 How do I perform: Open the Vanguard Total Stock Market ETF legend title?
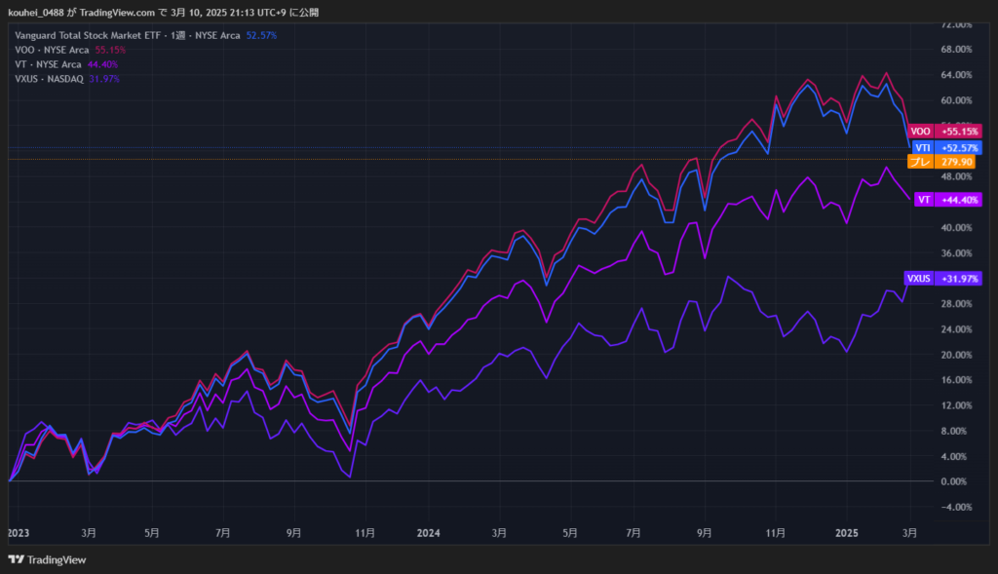point(91,35)
